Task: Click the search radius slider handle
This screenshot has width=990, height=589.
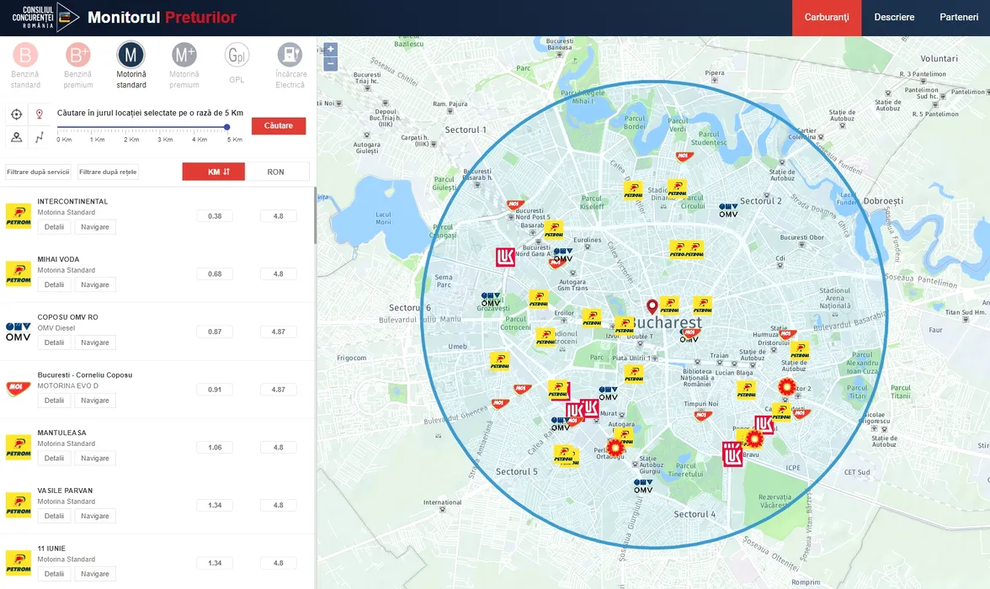Action: coord(226,128)
